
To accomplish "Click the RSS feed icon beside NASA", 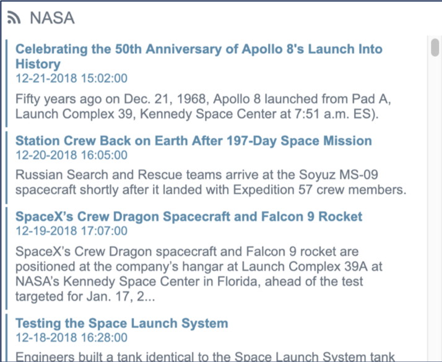I will 14,19.
